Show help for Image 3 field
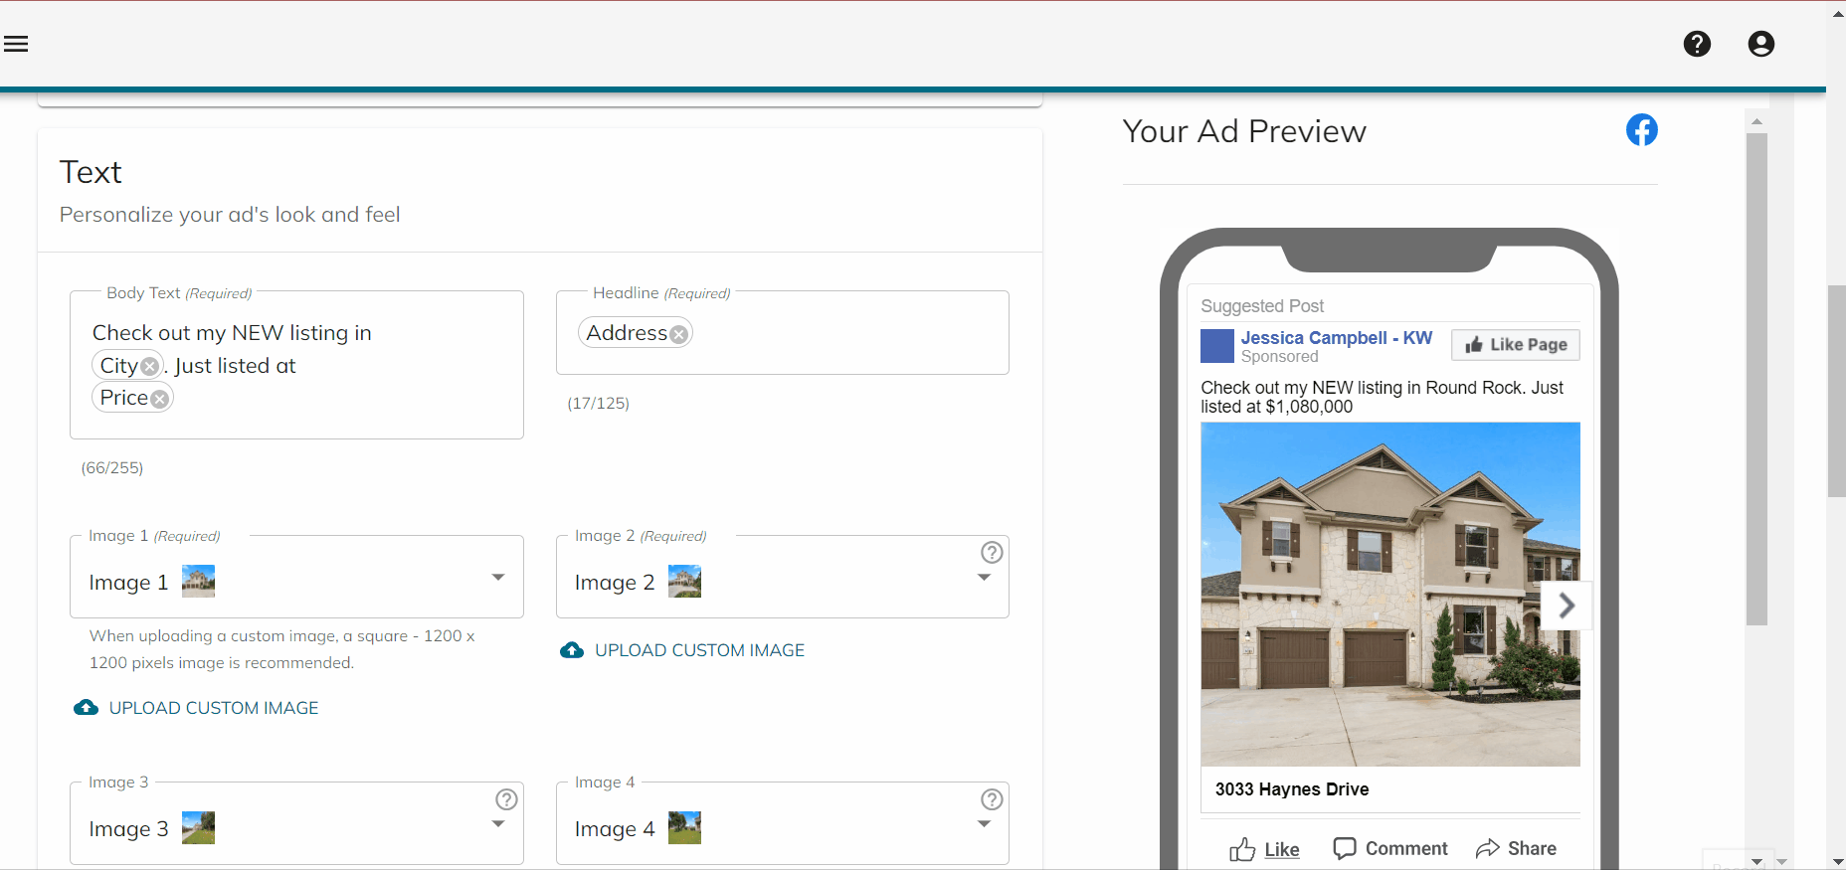This screenshot has height=870, width=1846. click(506, 799)
